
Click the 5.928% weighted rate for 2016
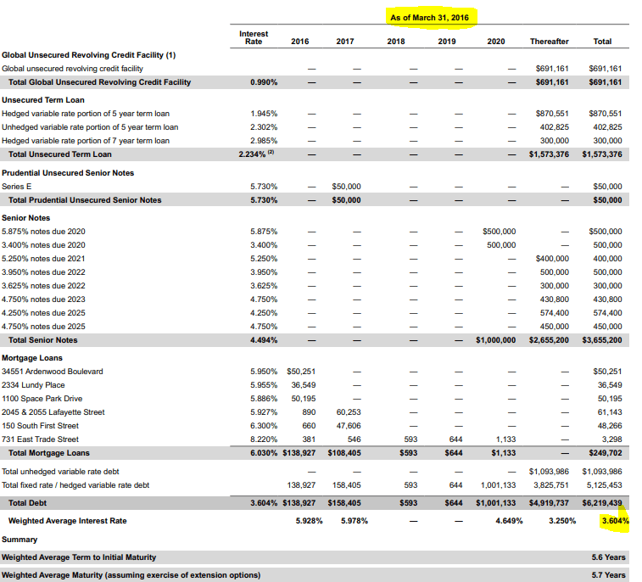309,521
